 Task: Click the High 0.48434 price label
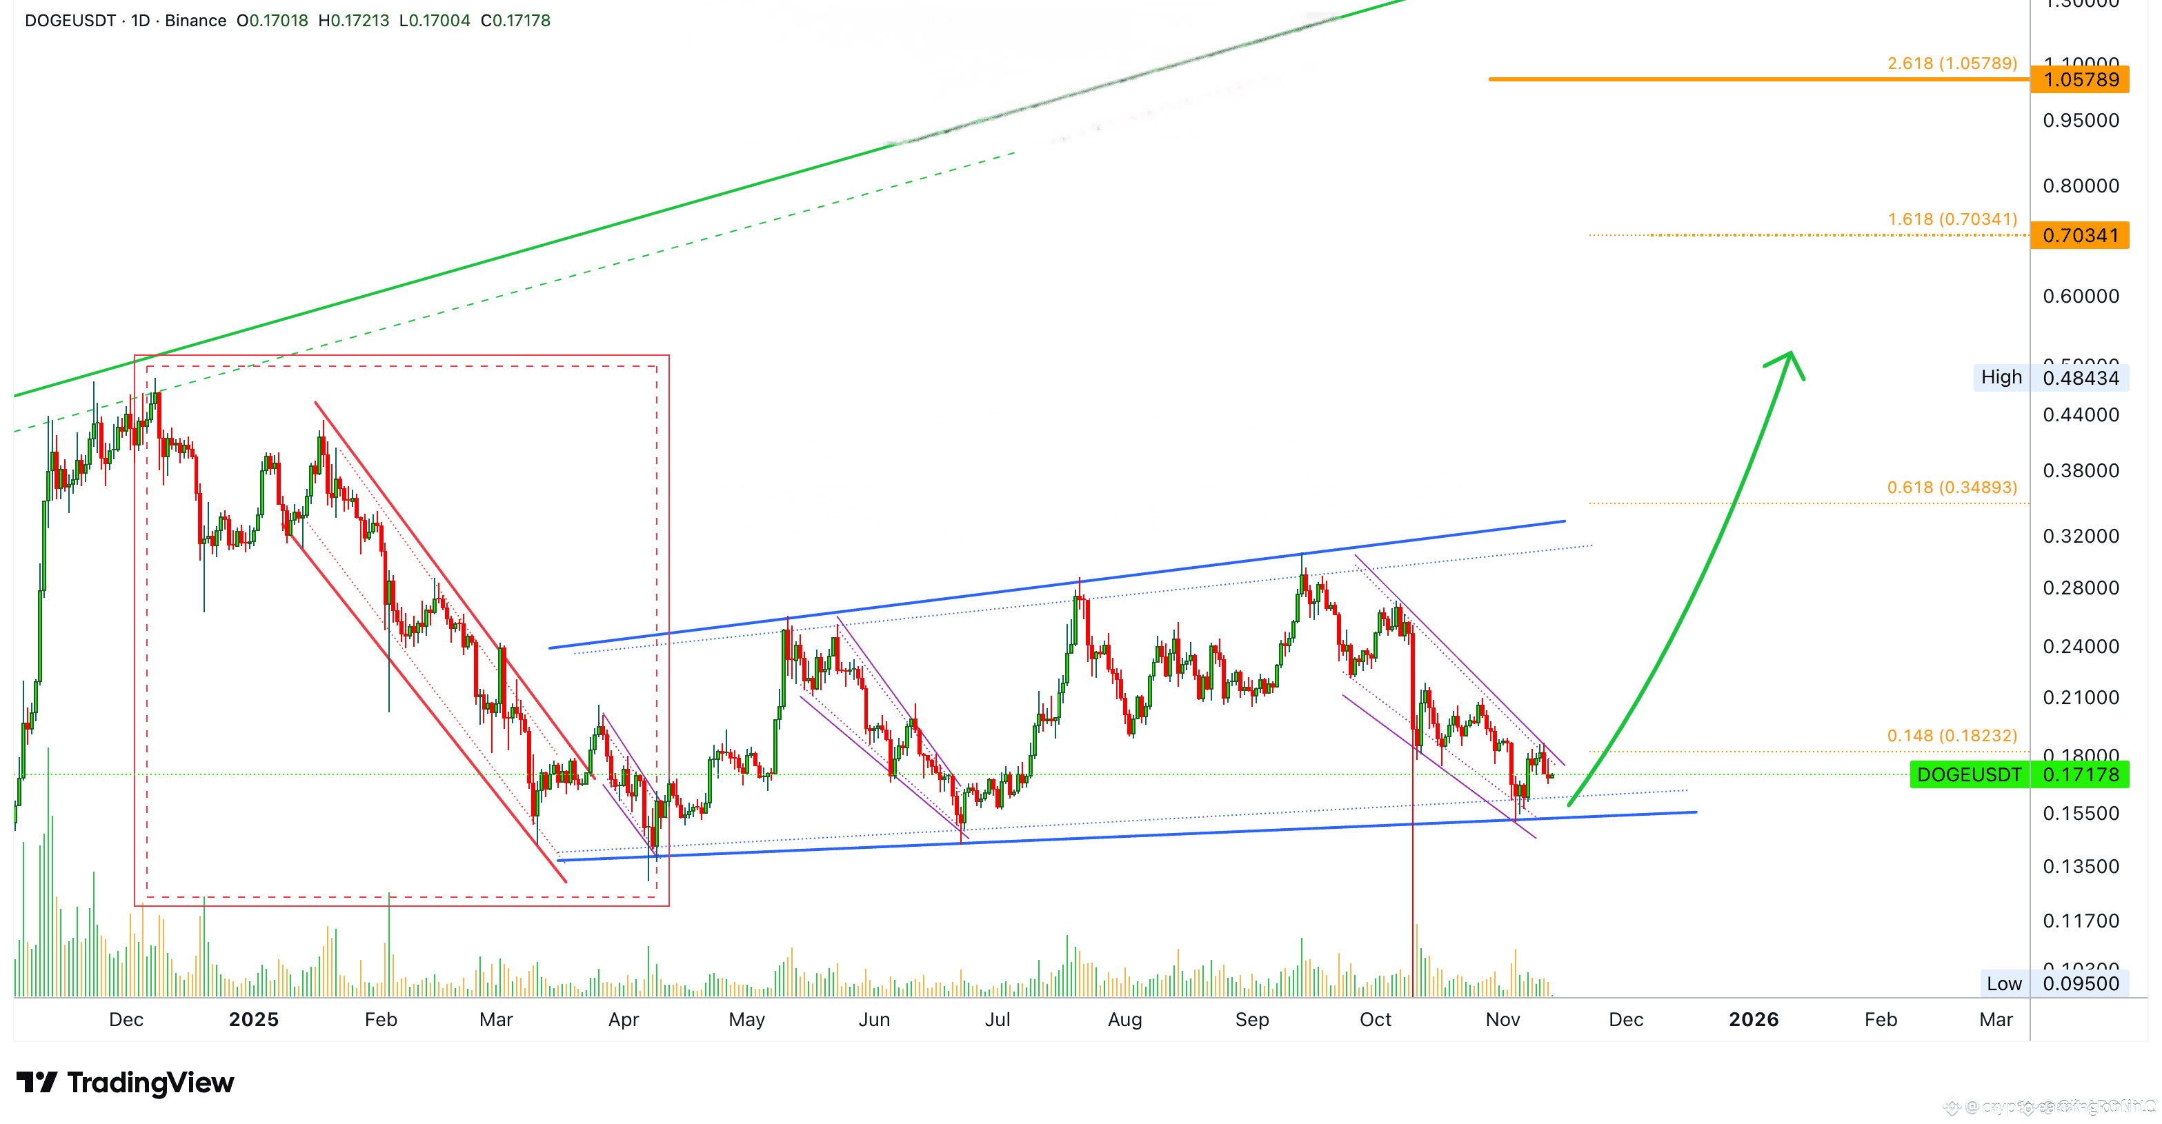pos(2050,377)
